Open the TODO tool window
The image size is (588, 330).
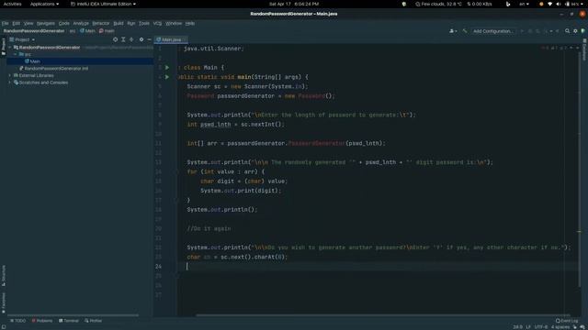pos(18,321)
